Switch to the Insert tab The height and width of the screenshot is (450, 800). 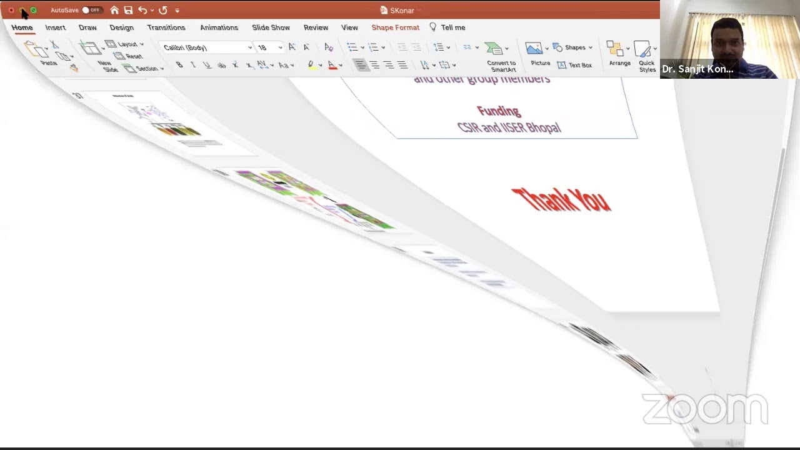pyautogui.click(x=55, y=27)
